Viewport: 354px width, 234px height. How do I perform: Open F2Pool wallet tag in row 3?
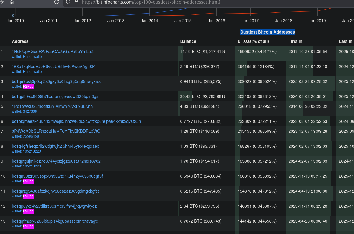tap(29, 87)
